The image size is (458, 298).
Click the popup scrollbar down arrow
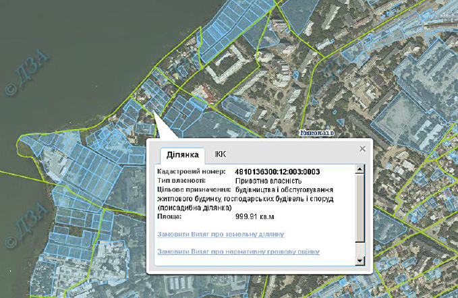(x=360, y=260)
